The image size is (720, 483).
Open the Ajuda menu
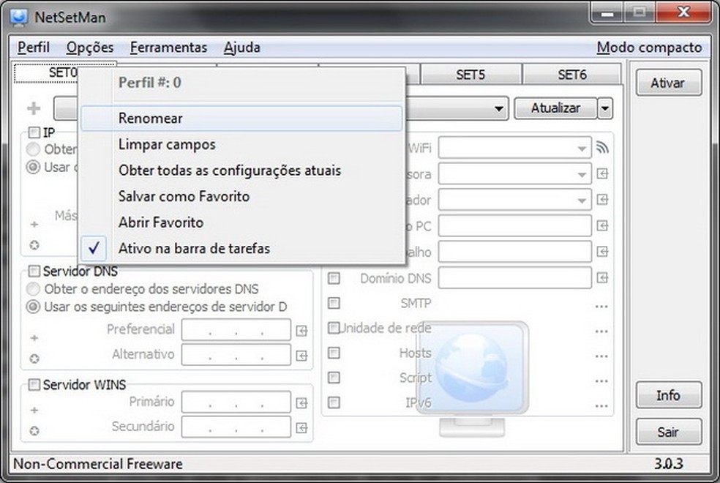(x=242, y=48)
